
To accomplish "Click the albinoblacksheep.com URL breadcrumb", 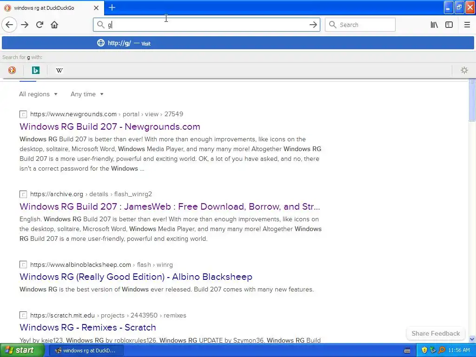I will [101, 264].
